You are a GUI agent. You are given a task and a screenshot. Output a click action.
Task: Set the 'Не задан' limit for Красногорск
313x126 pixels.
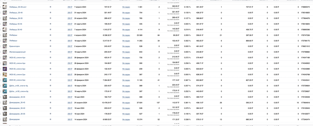pos(126,46)
